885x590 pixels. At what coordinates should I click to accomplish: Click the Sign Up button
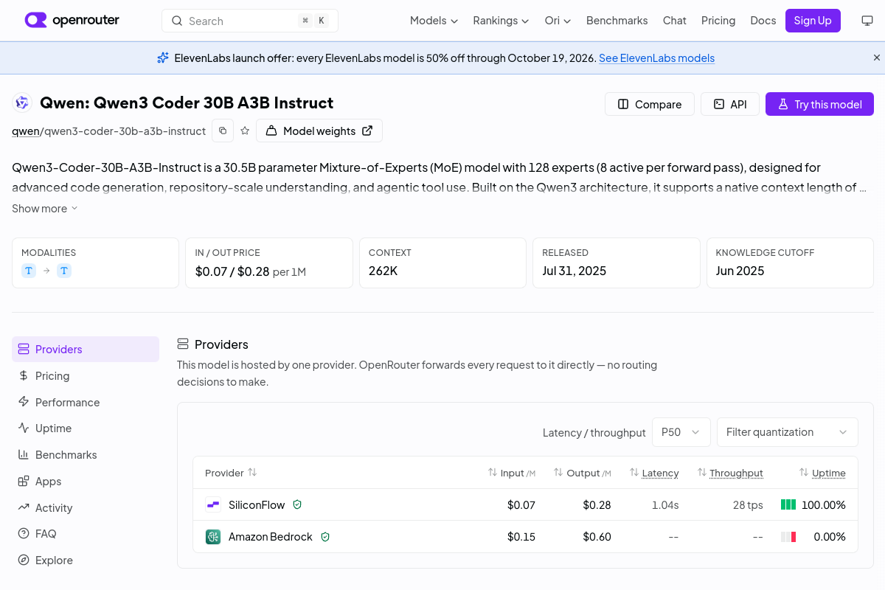813,21
